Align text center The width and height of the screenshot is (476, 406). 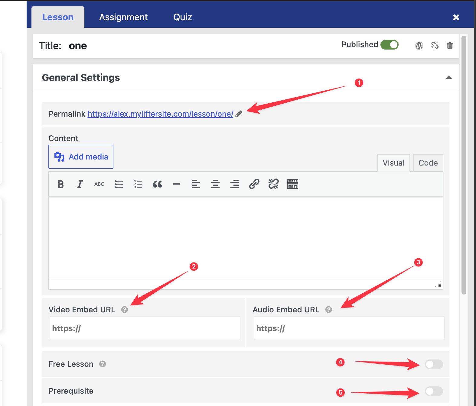(215, 184)
